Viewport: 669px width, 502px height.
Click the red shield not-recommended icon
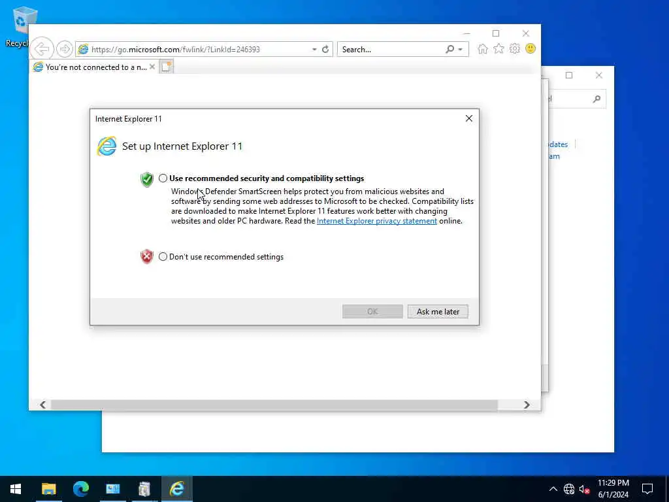tap(147, 256)
